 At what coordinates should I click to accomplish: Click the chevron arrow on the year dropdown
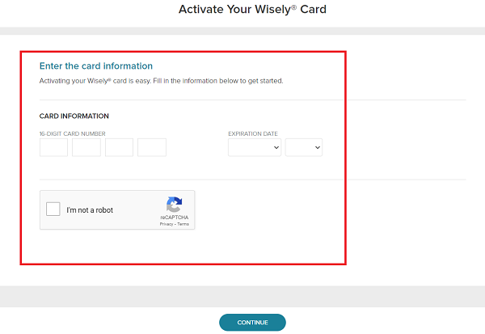tap(318, 148)
